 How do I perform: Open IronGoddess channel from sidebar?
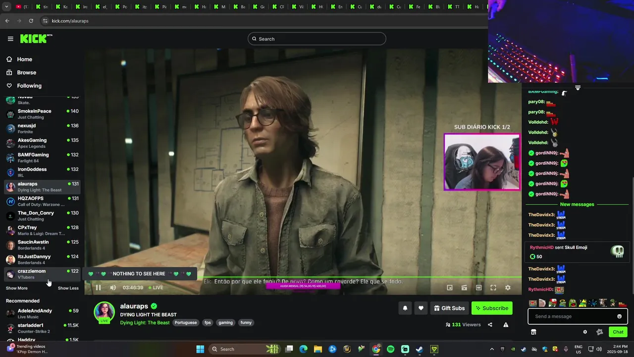tap(42, 172)
